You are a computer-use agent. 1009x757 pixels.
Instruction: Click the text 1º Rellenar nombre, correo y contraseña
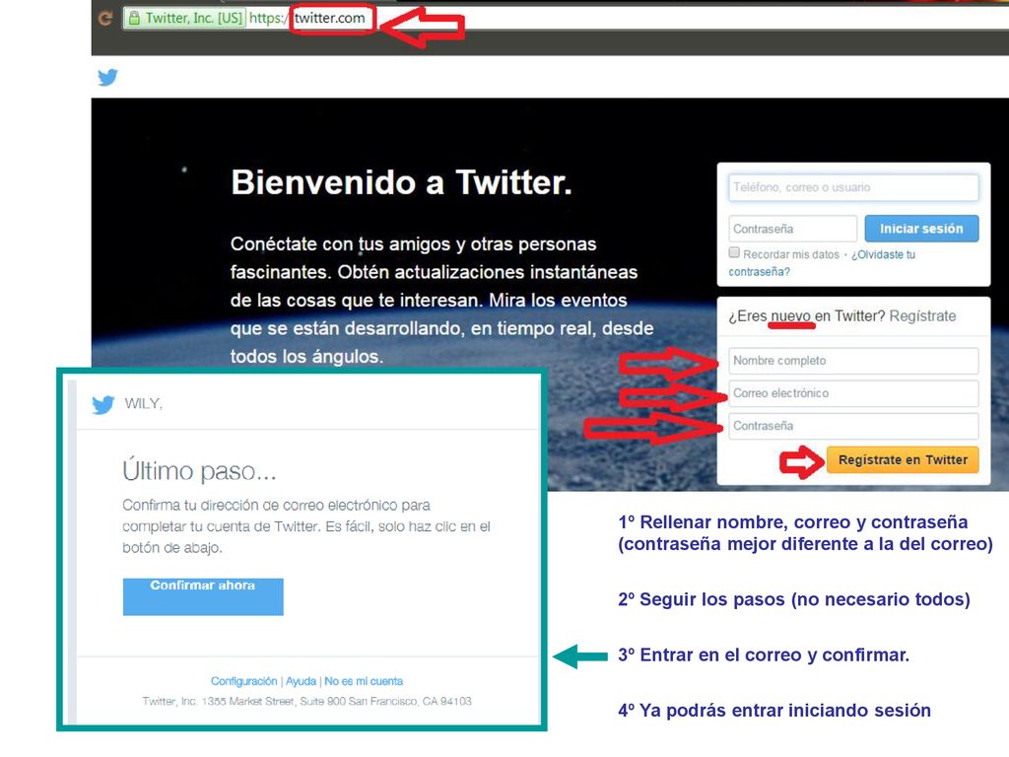(793, 522)
